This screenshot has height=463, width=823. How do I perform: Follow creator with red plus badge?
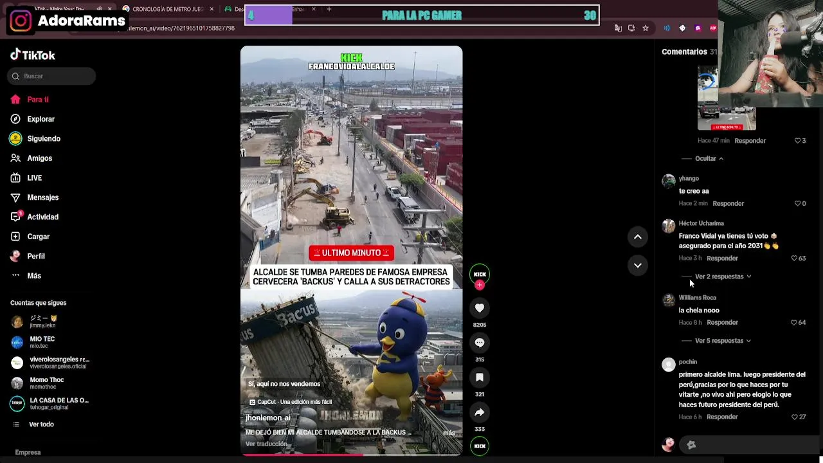click(480, 285)
